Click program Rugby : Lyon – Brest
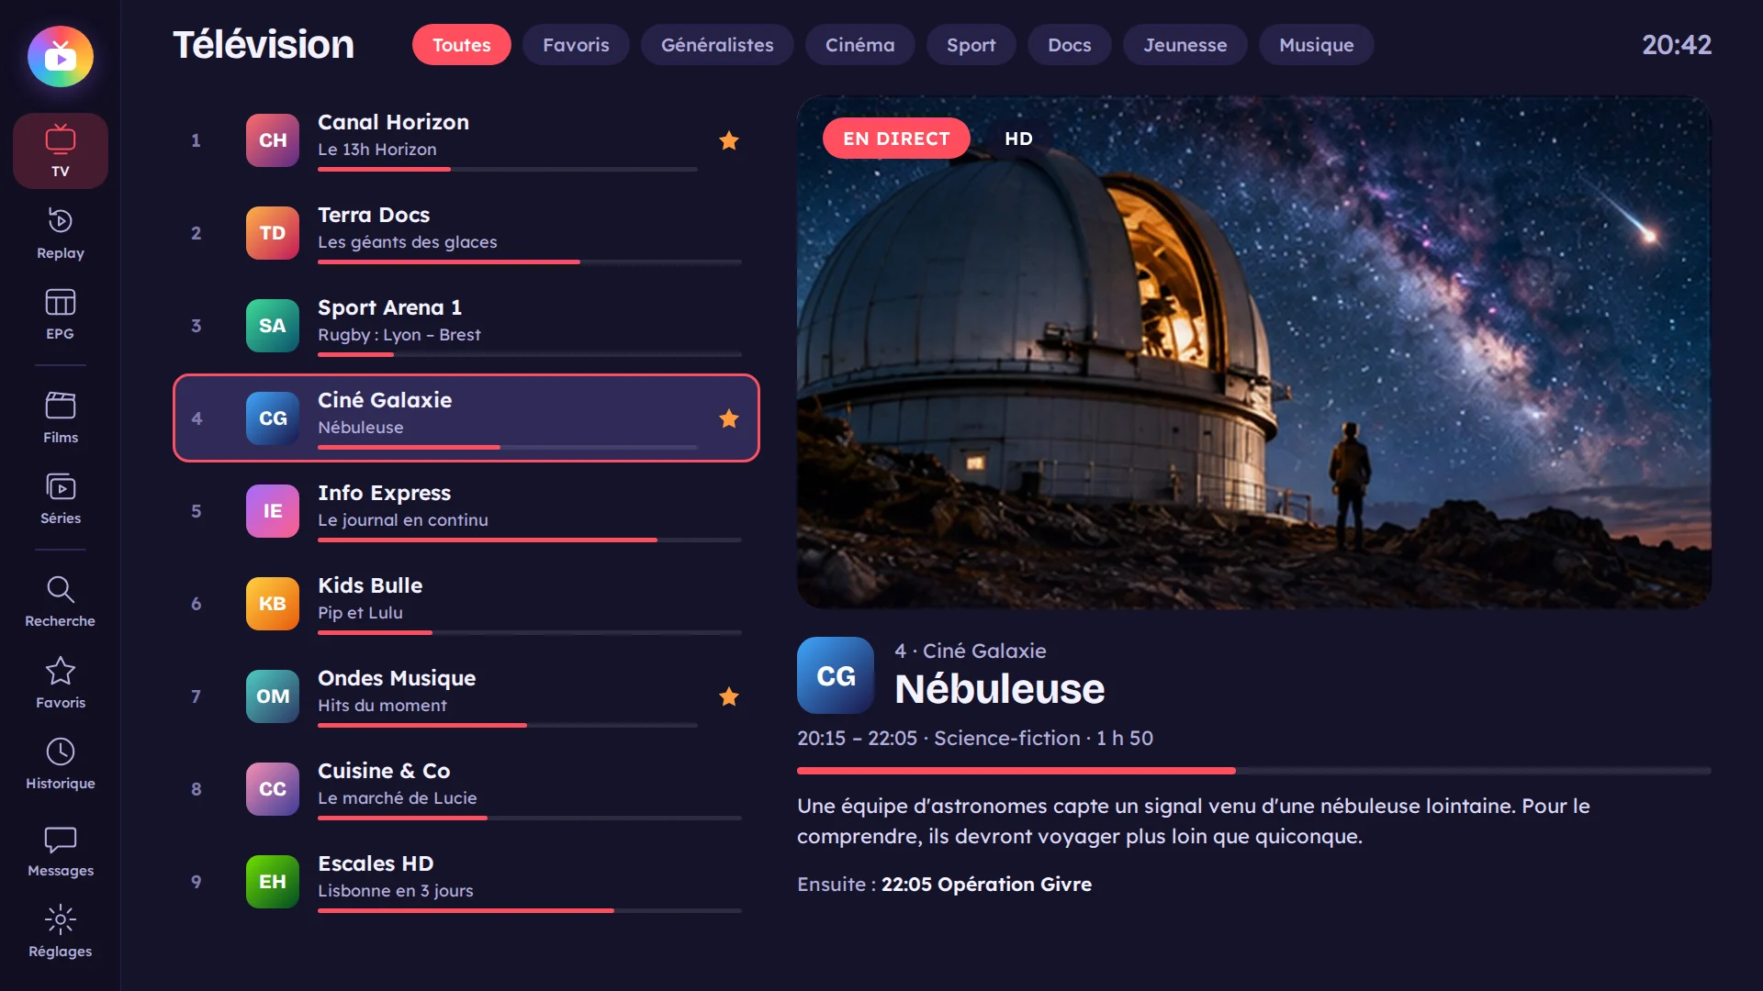The image size is (1763, 991). click(399, 335)
